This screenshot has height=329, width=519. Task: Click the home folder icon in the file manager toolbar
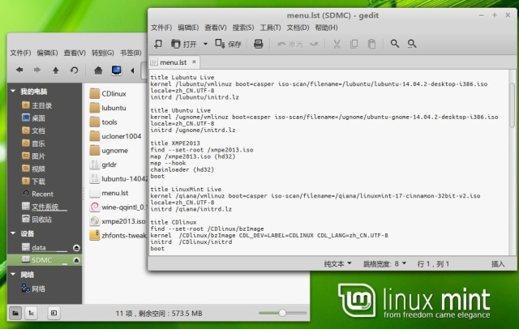98,70
